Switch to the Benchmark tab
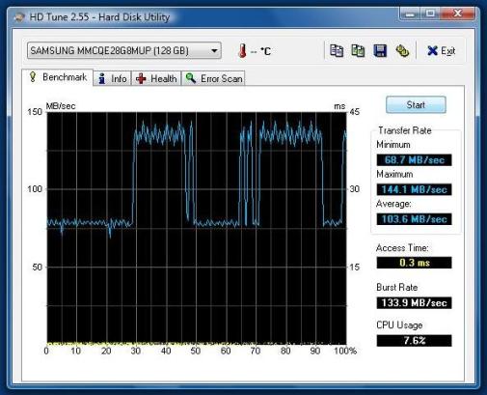The height and width of the screenshot is (395, 487). click(x=58, y=77)
